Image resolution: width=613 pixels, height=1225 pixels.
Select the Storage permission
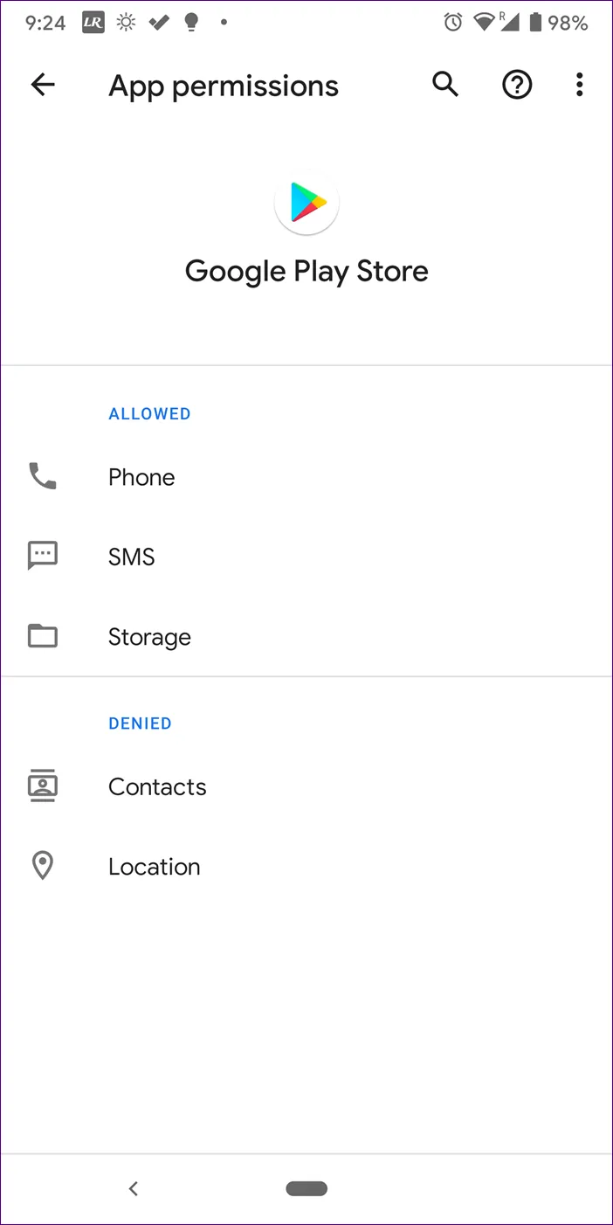coord(149,637)
